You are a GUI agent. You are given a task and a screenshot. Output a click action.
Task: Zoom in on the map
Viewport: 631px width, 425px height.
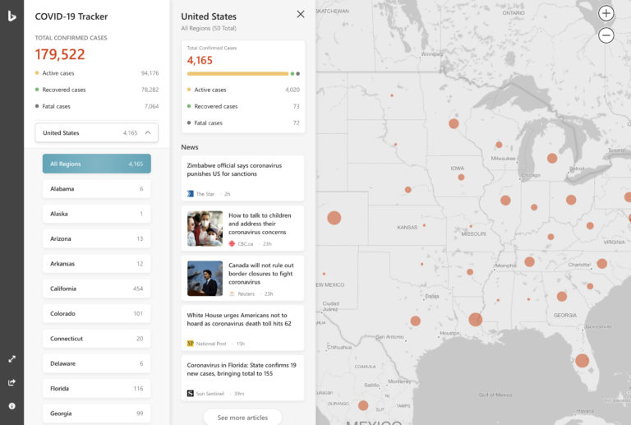pos(606,13)
